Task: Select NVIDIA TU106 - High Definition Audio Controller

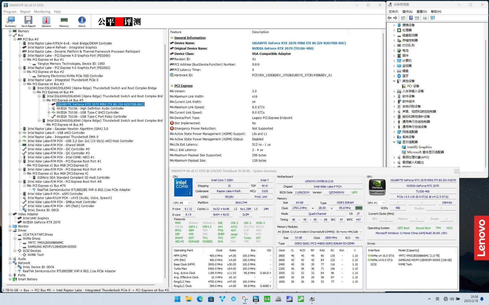Action: (x=90, y=108)
